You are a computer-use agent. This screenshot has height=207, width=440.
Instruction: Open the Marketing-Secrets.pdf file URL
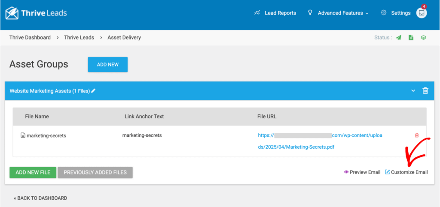tap(296, 147)
